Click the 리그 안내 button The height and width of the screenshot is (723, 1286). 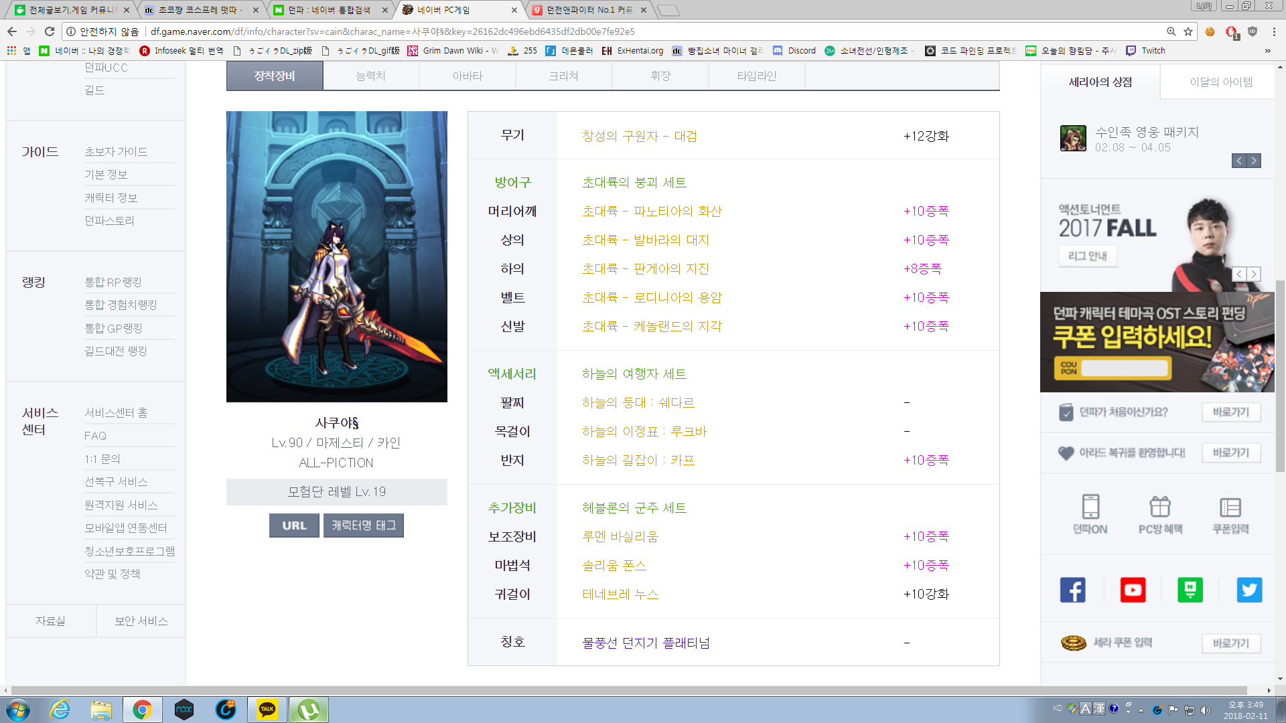(x=1088, y=256)
